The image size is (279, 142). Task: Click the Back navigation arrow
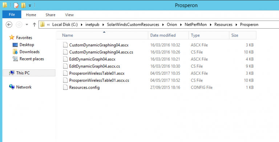[9, 25]
